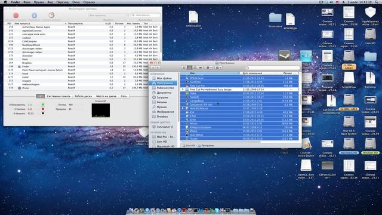382x215 pixels.
Task: Click the red Quit Process toolbar icon
Action: [16, 16]
